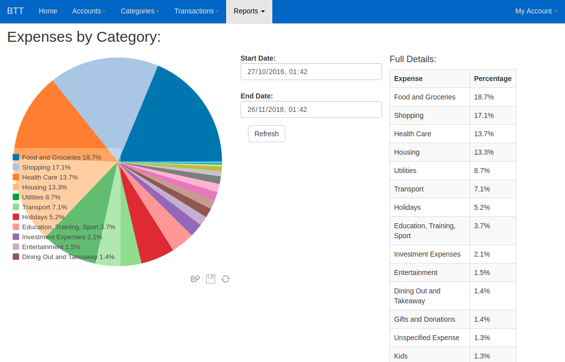Save the pie chart using the floppy disk icon
The width and height of the screenshot is (565, 362).
[210, 278]
